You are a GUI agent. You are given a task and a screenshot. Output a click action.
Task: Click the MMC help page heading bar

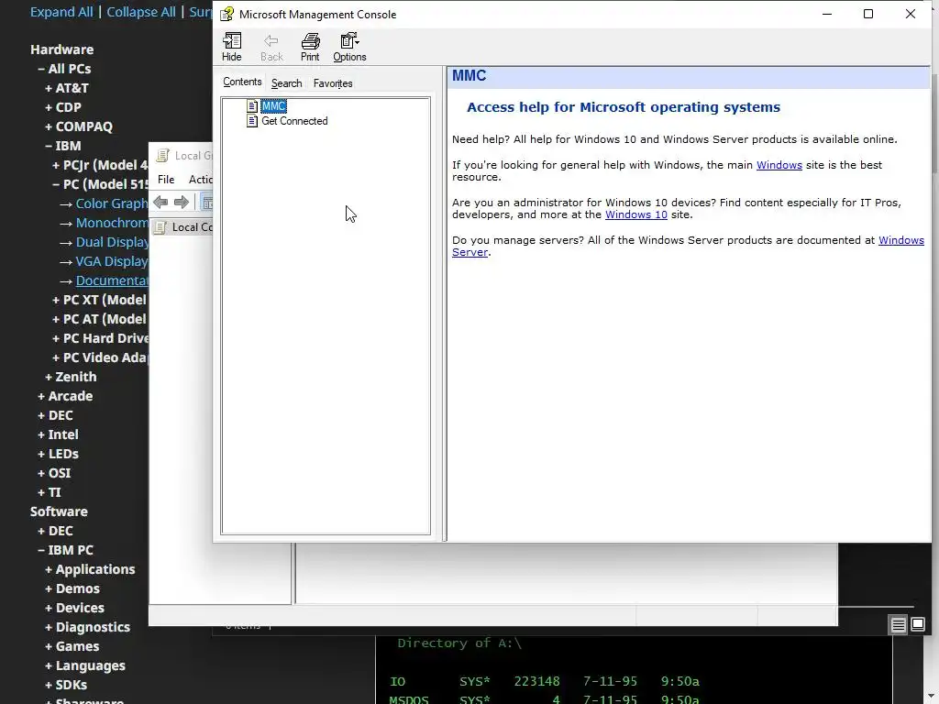tap(688, 76)
